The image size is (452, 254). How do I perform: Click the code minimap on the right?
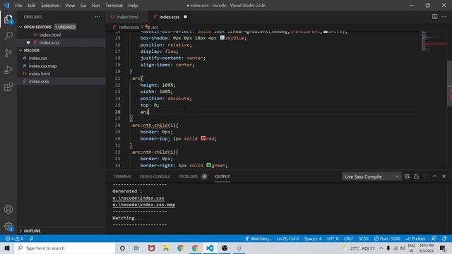(x=434, y=41)
